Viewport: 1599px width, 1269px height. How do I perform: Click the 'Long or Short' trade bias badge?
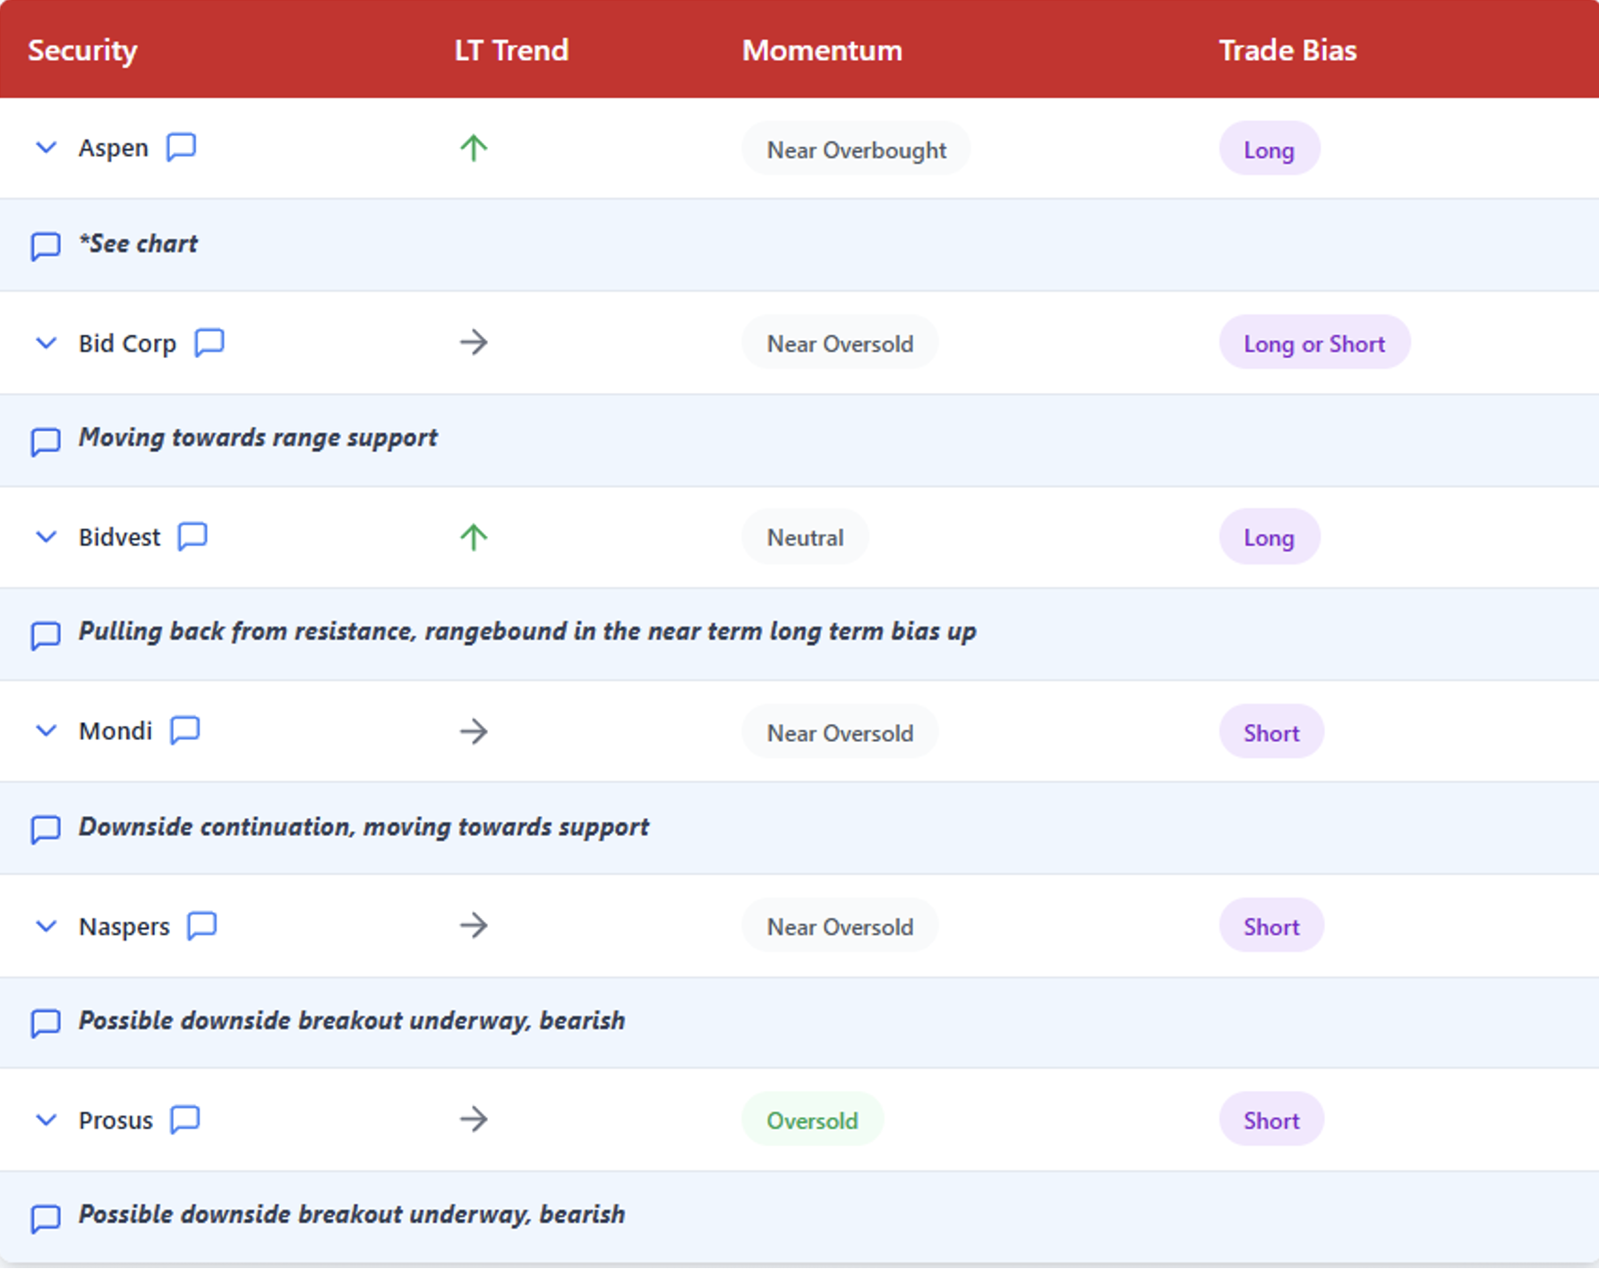(x=1314, y=343)
